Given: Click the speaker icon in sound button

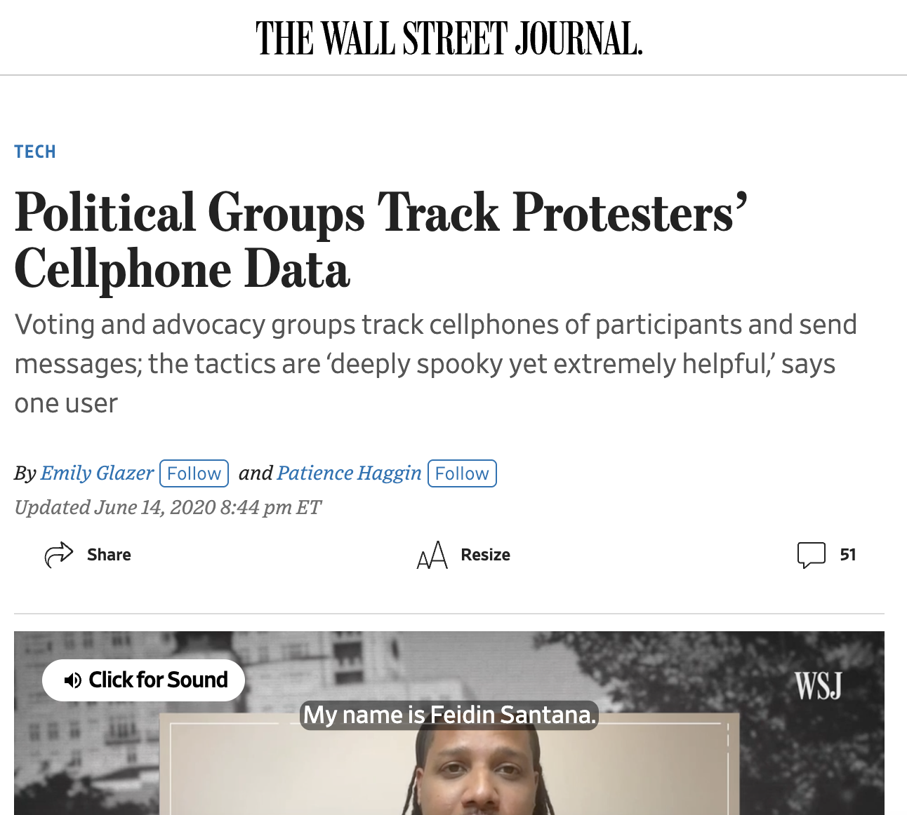Looking at the screenshot, I should (x=72, y=680).
